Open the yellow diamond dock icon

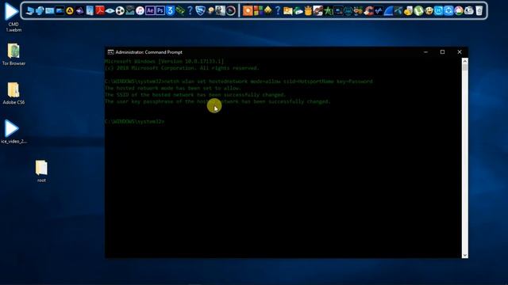[x=268, y=10]
